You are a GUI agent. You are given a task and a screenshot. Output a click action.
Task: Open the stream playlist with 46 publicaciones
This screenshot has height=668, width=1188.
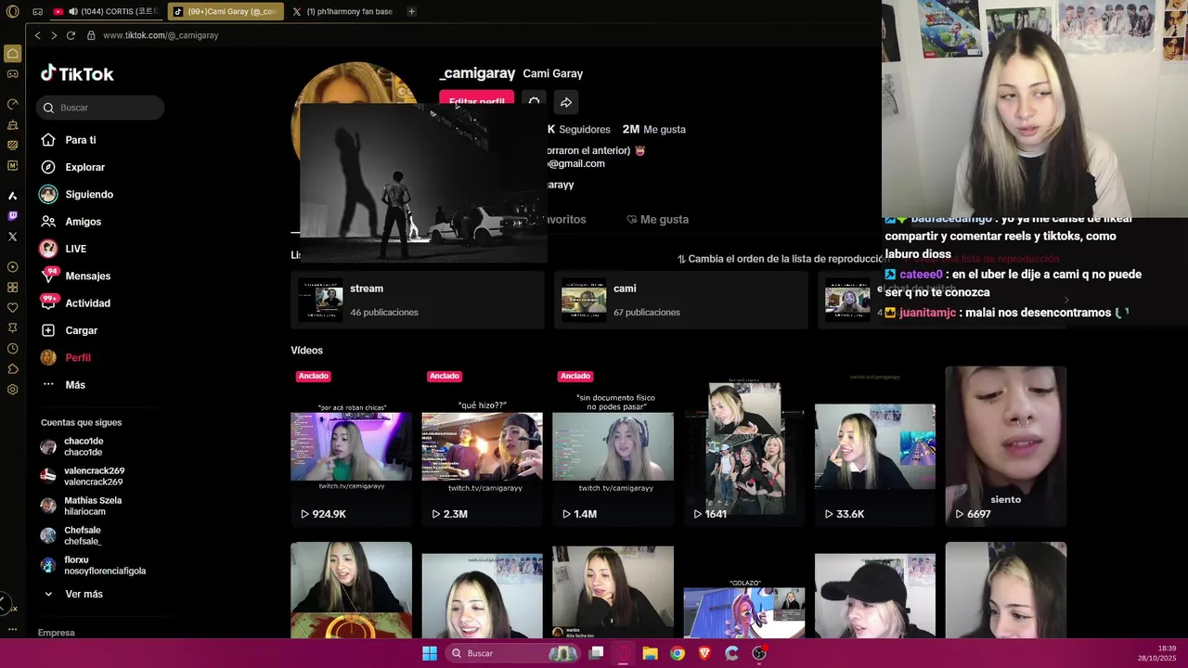(x=418, y=300)
